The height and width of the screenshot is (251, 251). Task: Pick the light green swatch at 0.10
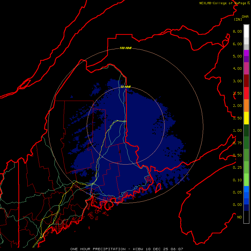coord(246,180)
